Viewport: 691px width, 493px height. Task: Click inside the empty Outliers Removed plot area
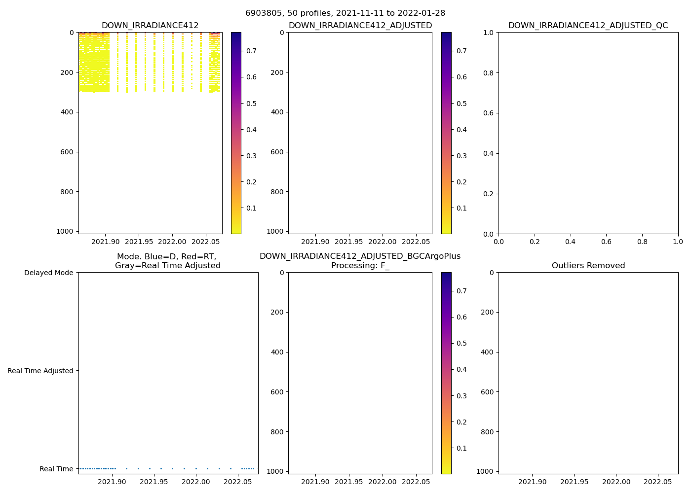(588, 373)
